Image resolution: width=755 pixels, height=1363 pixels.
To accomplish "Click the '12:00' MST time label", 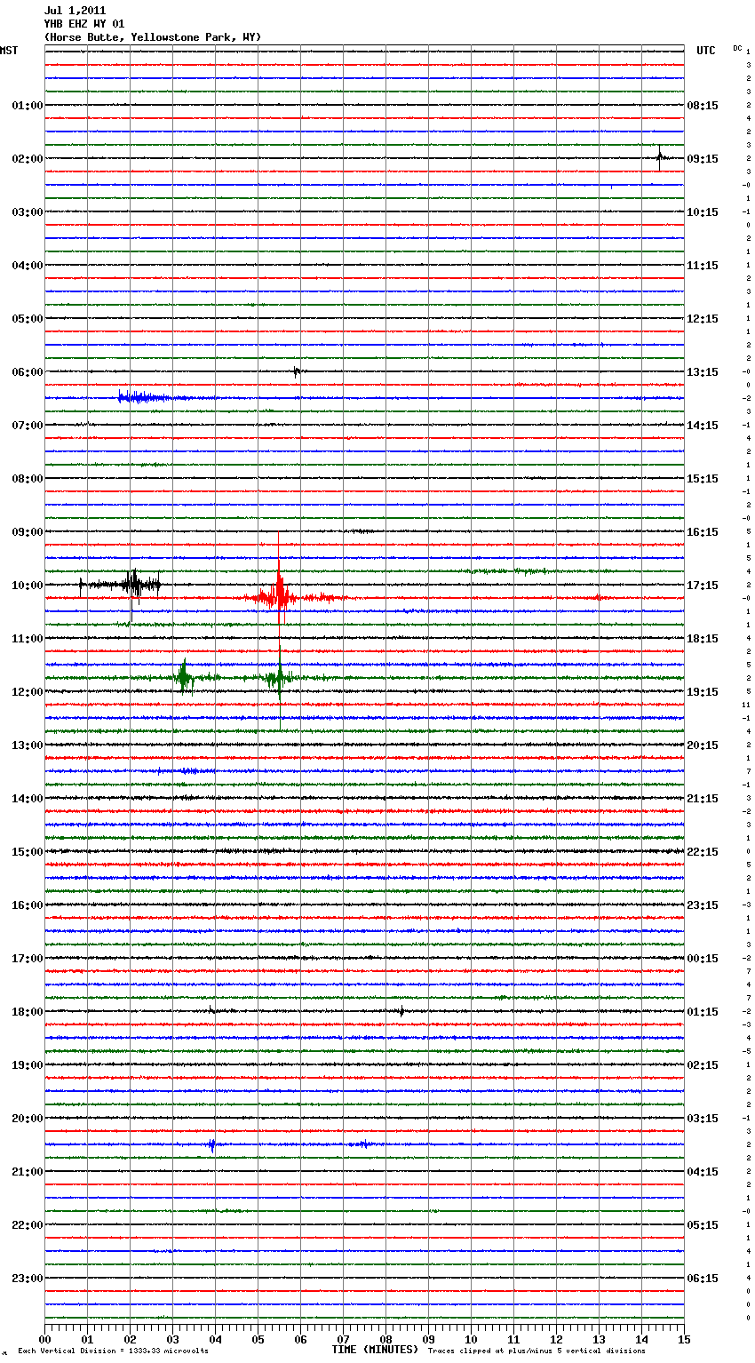I will click(28, 692).
